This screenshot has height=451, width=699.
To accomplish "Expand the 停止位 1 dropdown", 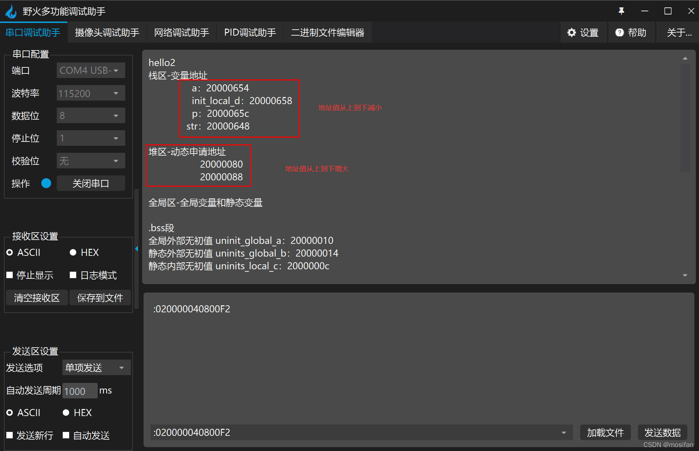I will 91,138.
